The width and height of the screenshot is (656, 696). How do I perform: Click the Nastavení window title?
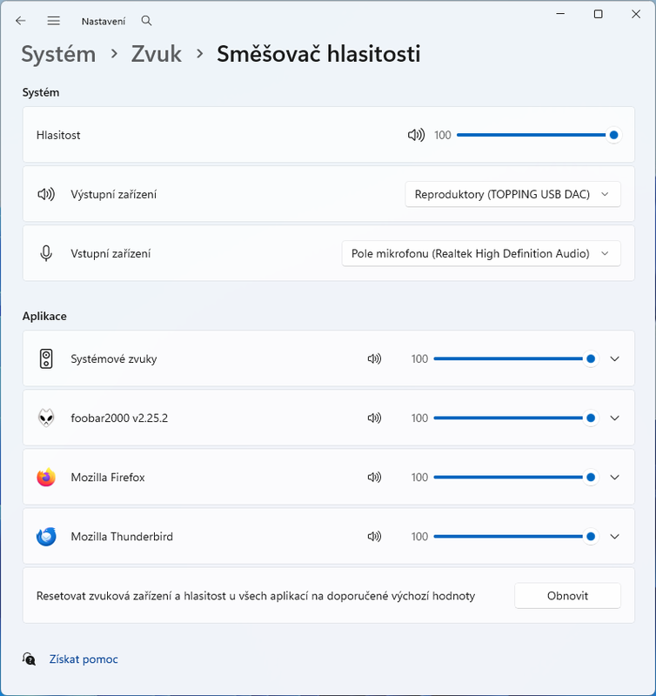click(x=104, y=21)
